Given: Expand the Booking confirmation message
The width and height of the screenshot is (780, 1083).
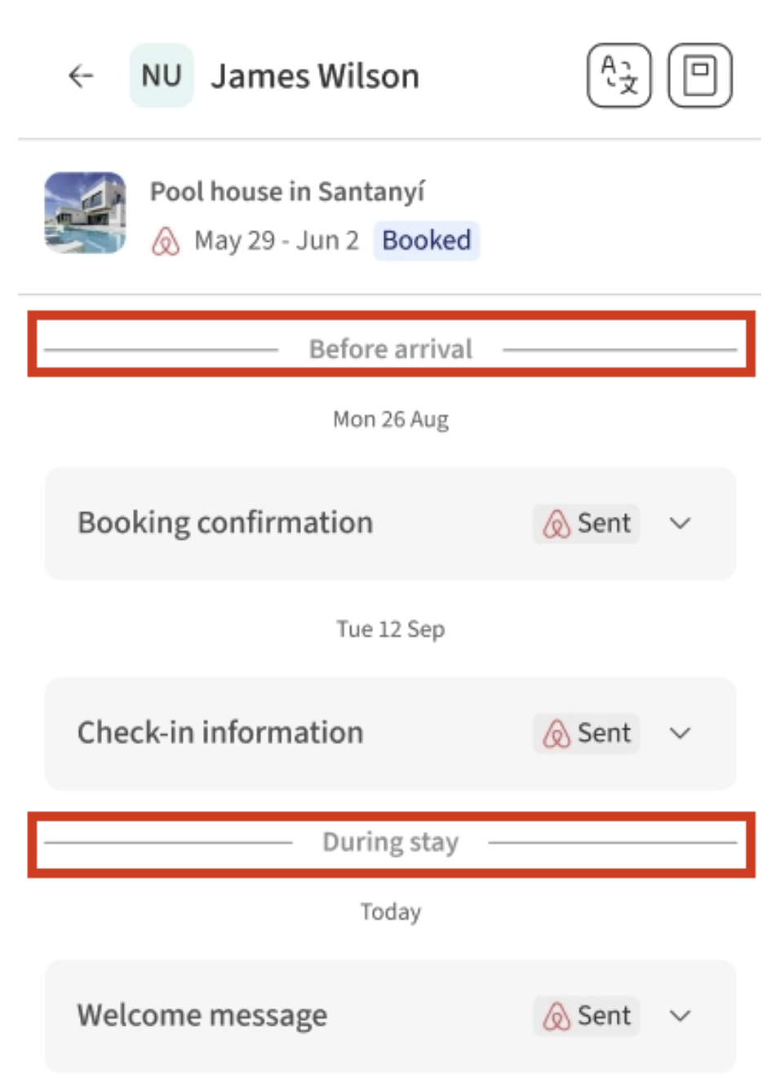Looking at the screenshot, I should tap(680, 524).
